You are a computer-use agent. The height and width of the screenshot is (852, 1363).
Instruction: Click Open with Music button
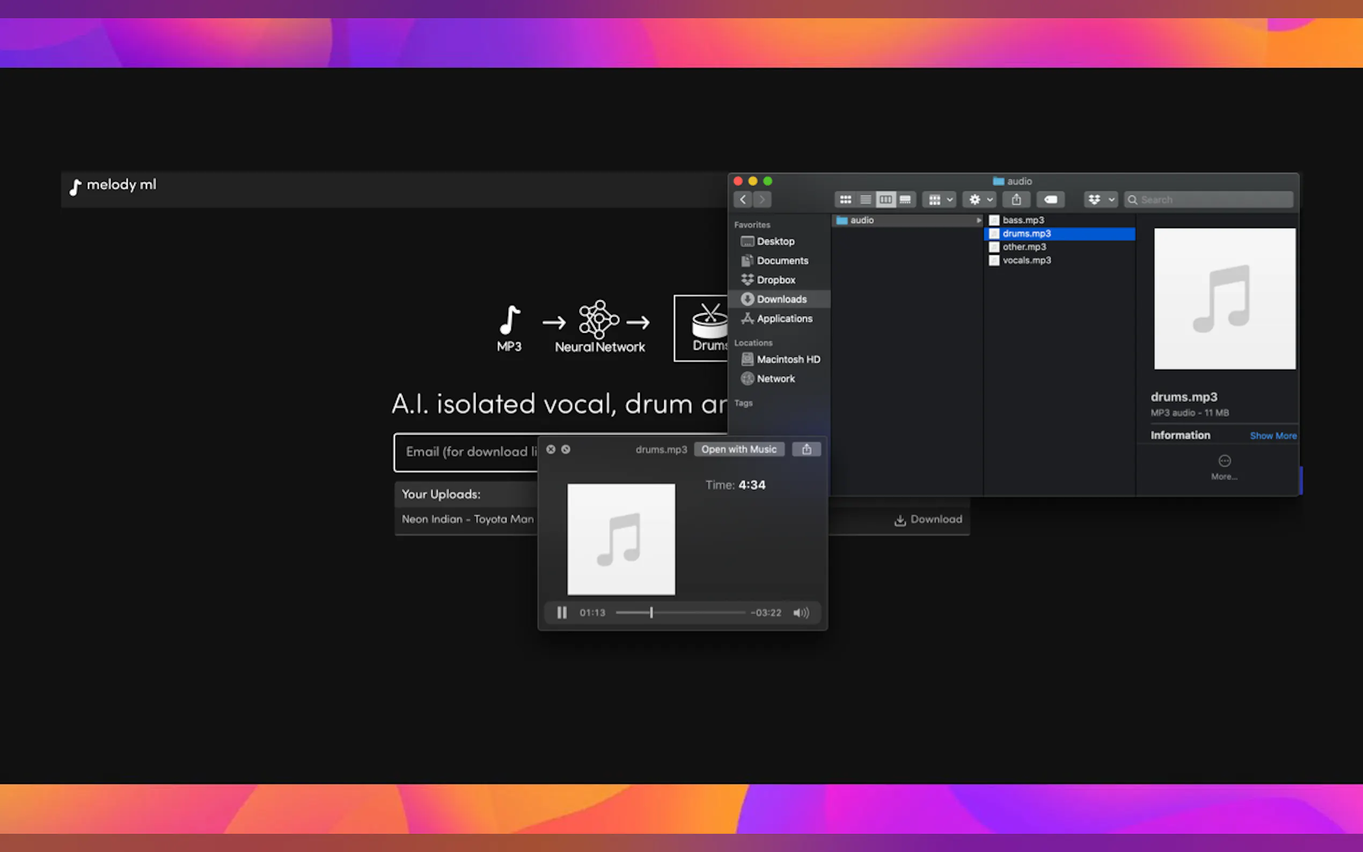739,449
